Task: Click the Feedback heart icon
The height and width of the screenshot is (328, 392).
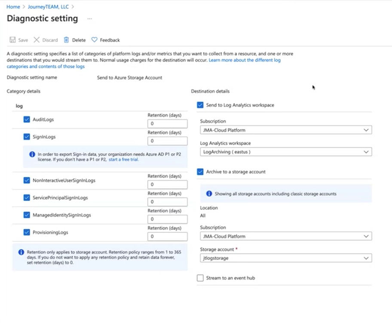Action: (95, 40)
